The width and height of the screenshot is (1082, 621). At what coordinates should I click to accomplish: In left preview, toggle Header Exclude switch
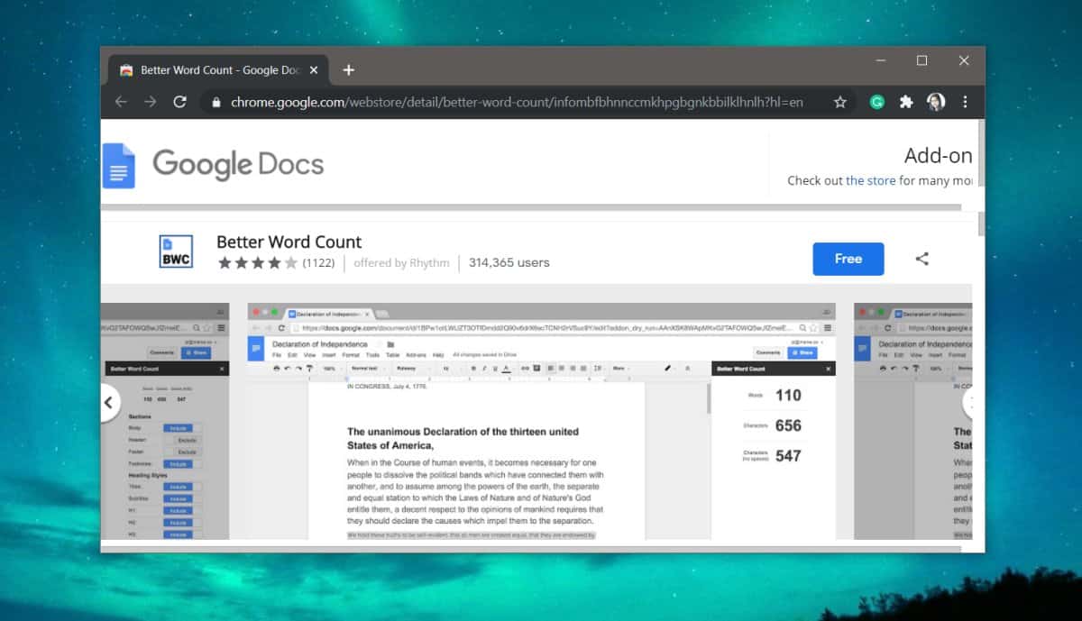(183, 440)
